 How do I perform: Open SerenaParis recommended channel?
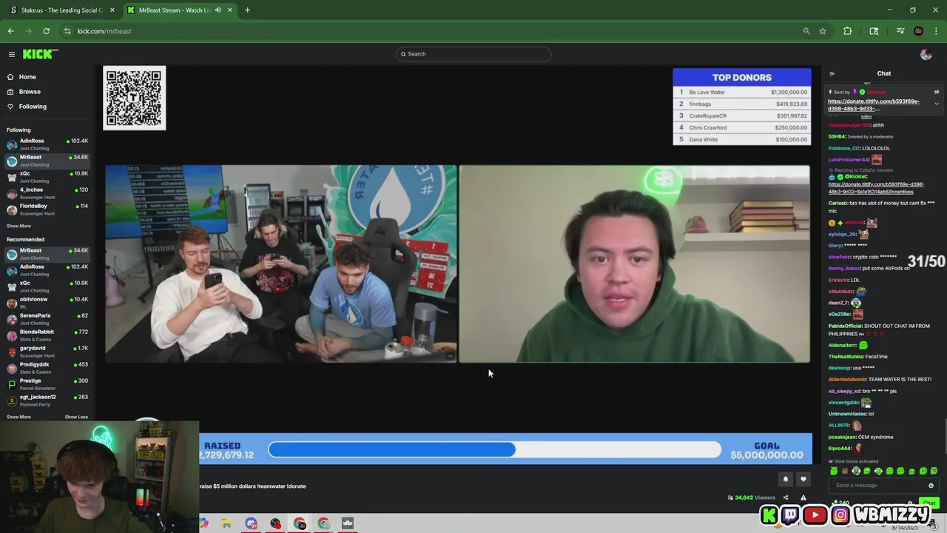(47, 318)
